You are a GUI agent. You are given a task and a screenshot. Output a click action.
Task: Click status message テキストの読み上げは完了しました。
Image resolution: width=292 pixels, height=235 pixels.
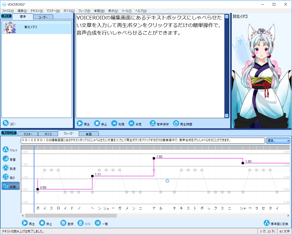pyautogui.click(x=23, y=231)
